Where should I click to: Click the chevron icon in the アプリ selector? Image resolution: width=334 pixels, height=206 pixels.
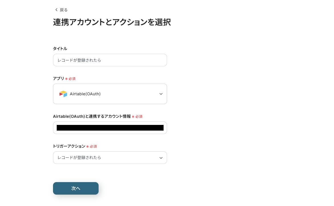(x=161, y=94)
